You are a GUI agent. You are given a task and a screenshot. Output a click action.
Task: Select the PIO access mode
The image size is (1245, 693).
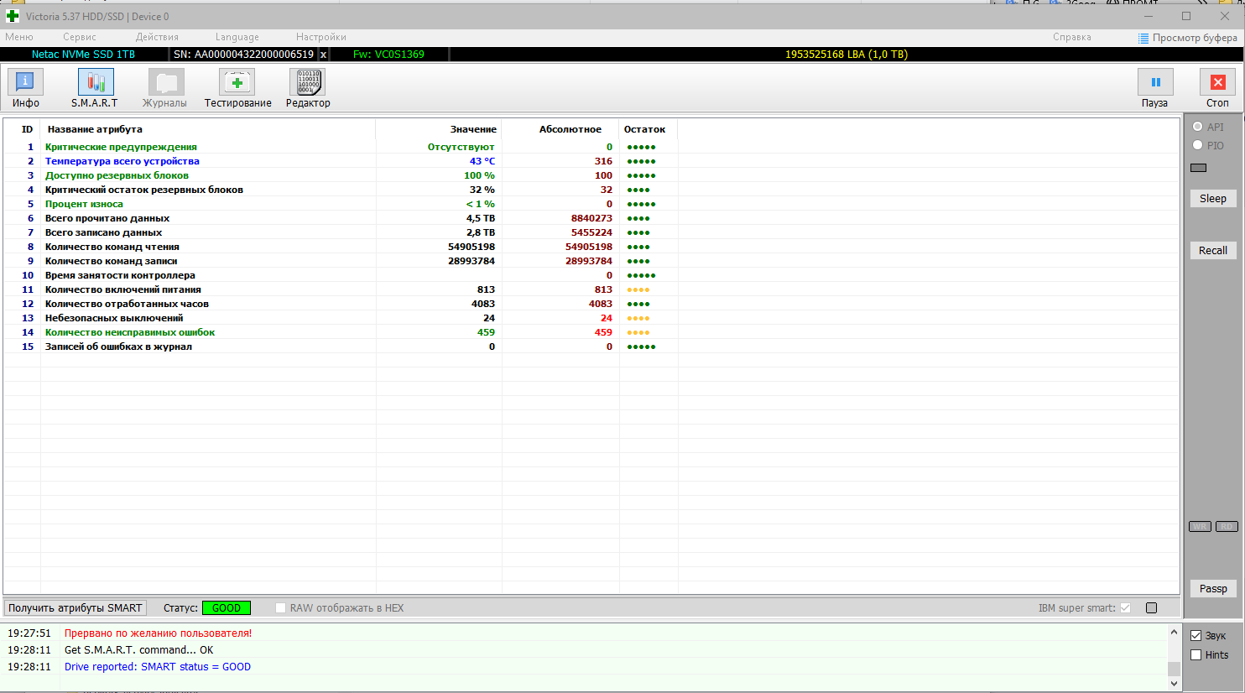[1198, 145]
